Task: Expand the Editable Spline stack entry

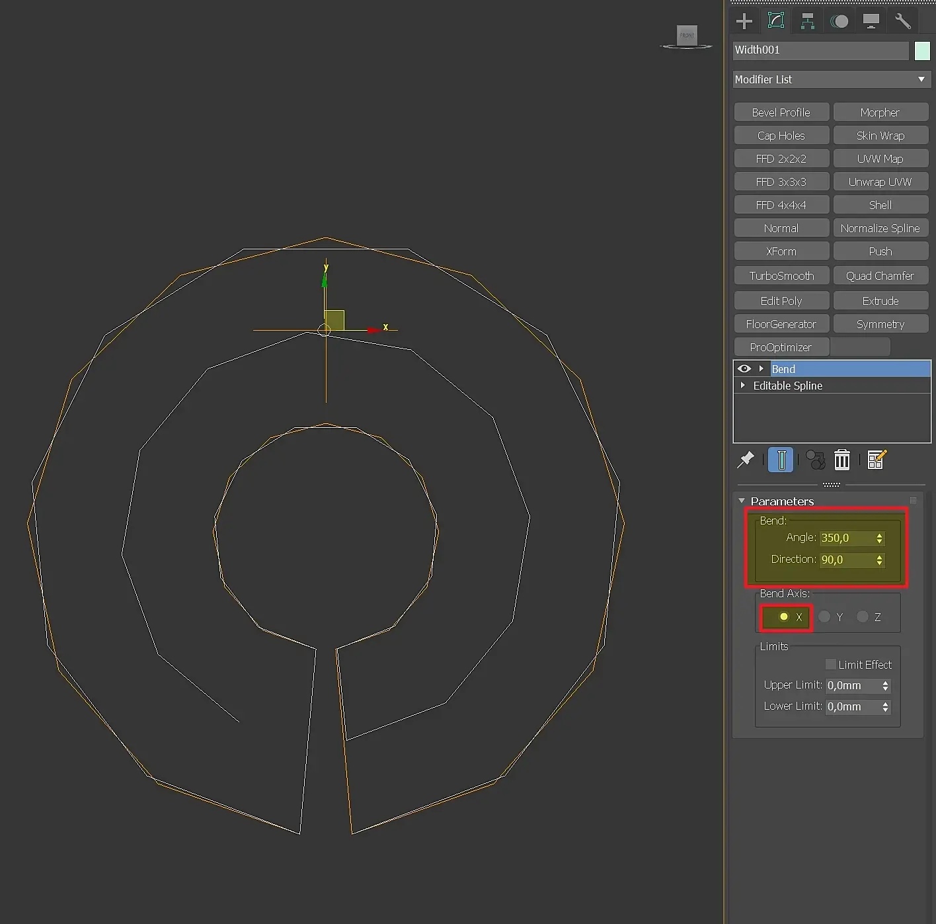Action: point(743,385)
